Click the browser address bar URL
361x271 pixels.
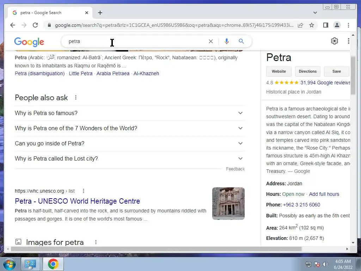pyautogui.click(x=174, y=25)
